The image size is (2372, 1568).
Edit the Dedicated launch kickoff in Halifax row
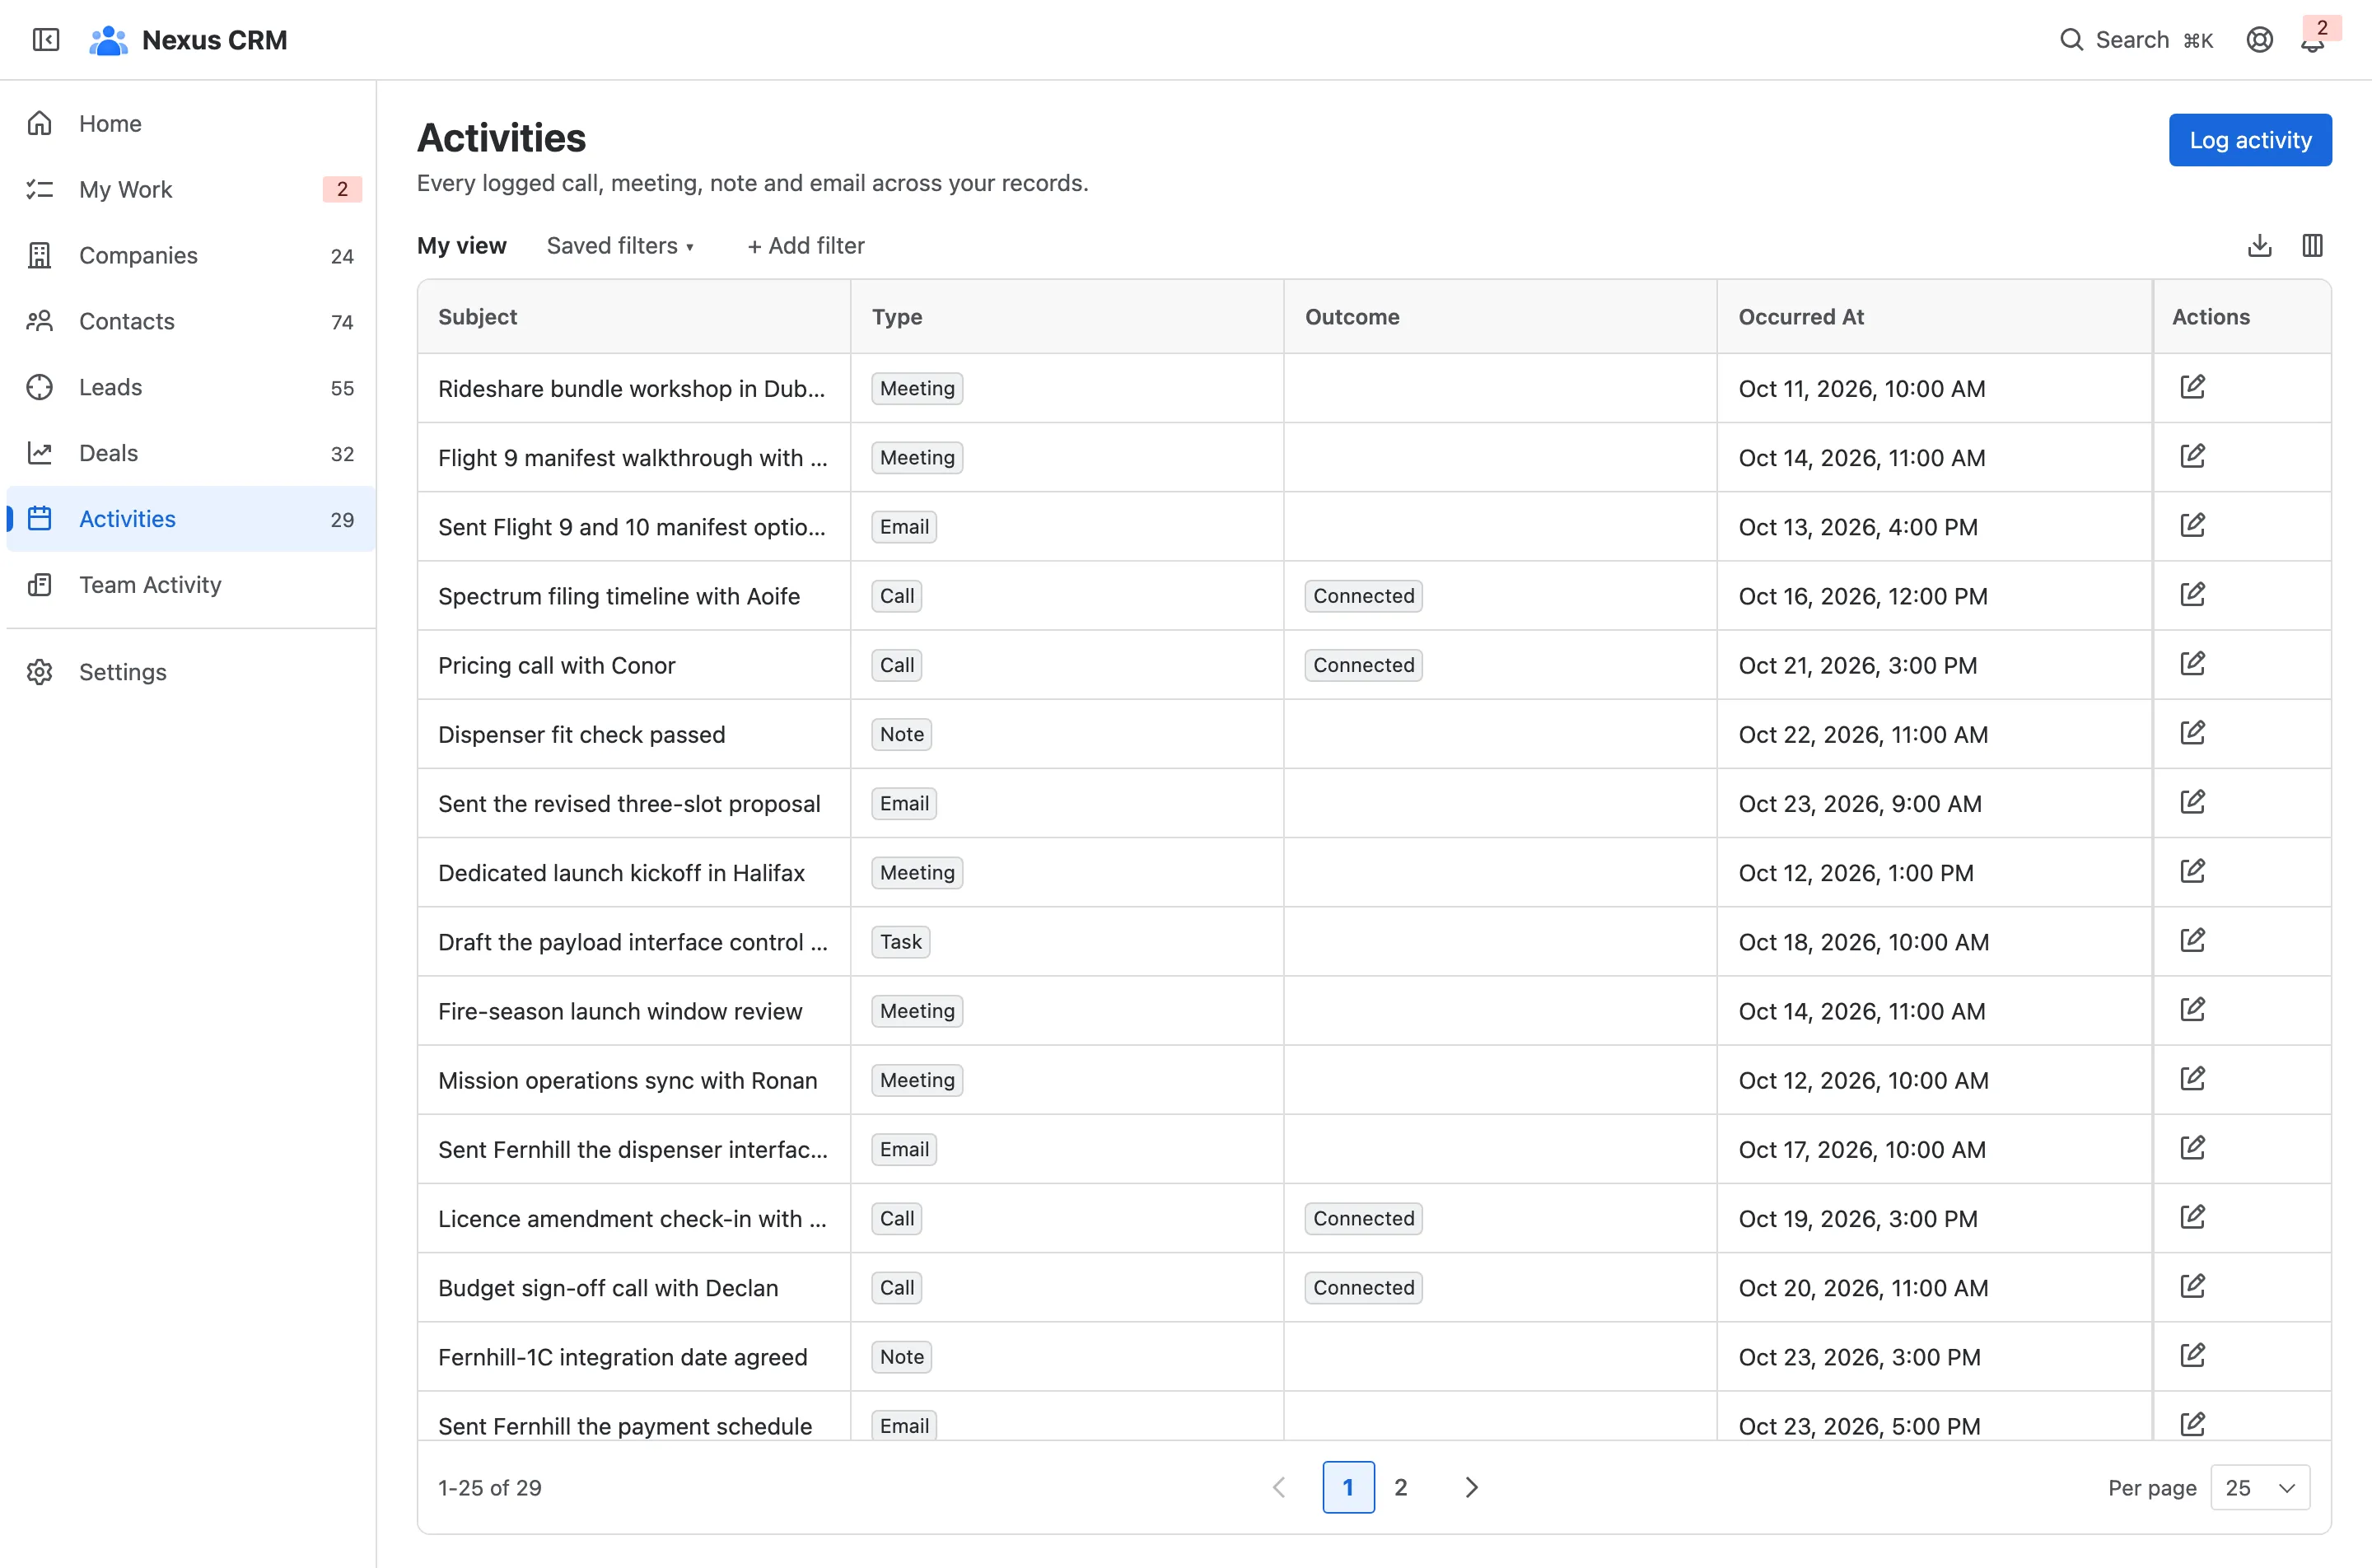pos(2192,872)
